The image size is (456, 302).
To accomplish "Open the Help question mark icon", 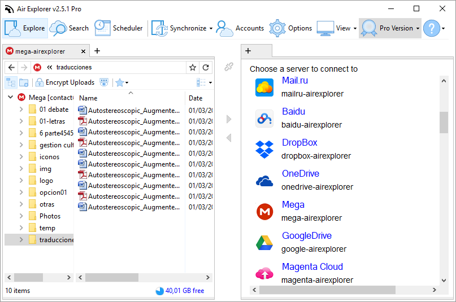I will coord(432,28).
